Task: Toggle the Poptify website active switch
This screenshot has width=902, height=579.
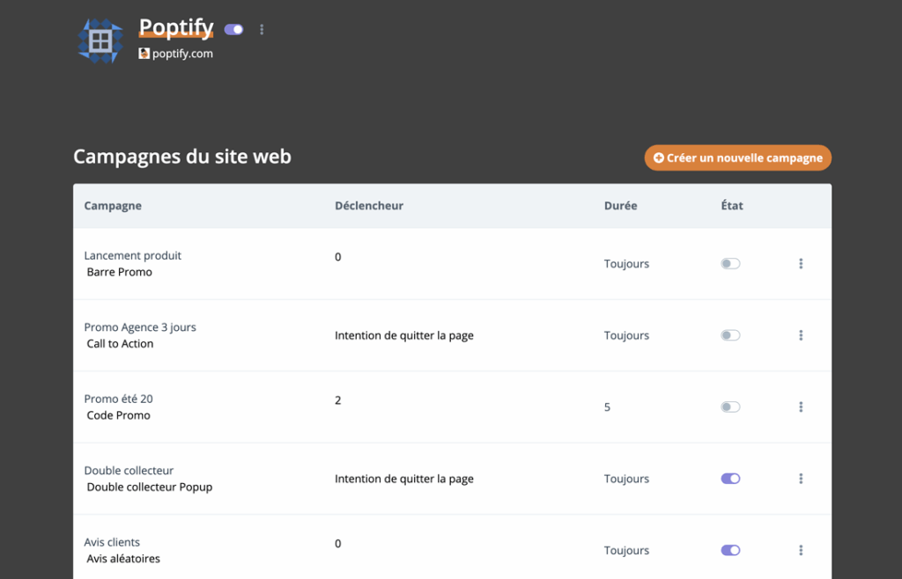Action: pyautogui.click(x=233, y=30)
